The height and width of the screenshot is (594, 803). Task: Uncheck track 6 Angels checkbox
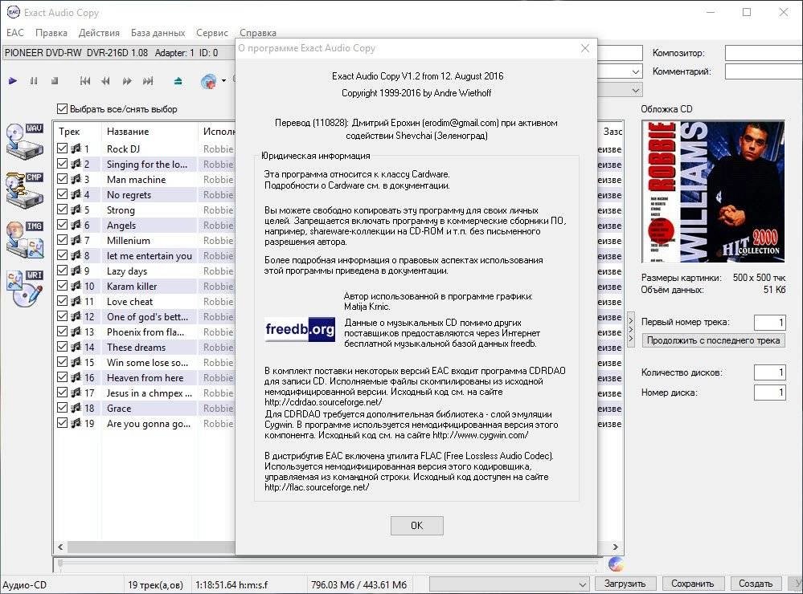(x=63, y=225)
